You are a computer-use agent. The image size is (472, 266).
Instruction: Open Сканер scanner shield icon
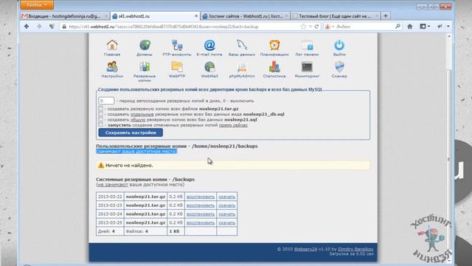(x=339, y=67)
